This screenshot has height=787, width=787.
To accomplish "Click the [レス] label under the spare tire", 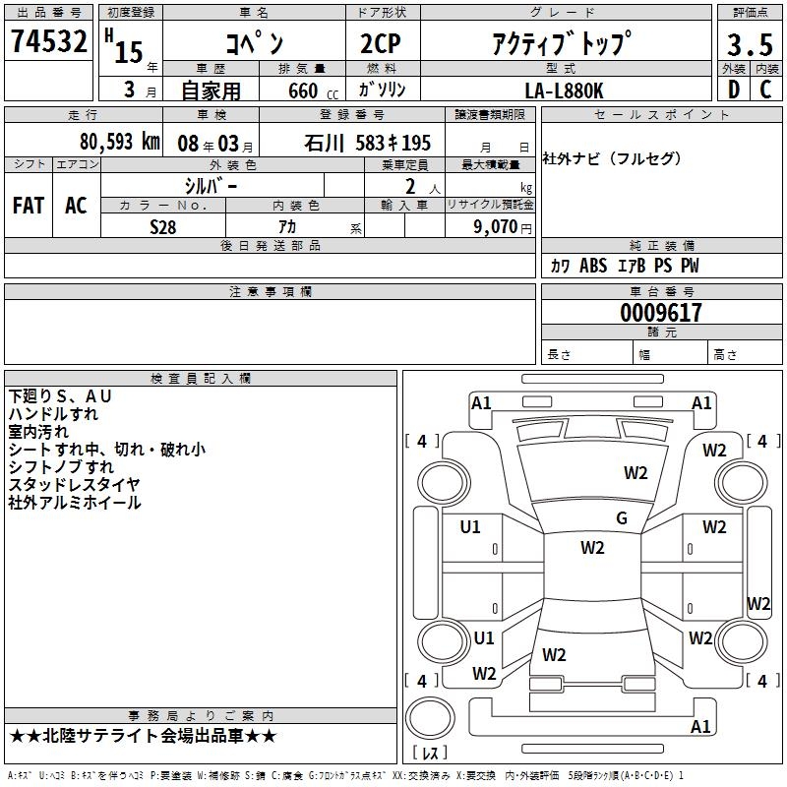I will [430, 754].
